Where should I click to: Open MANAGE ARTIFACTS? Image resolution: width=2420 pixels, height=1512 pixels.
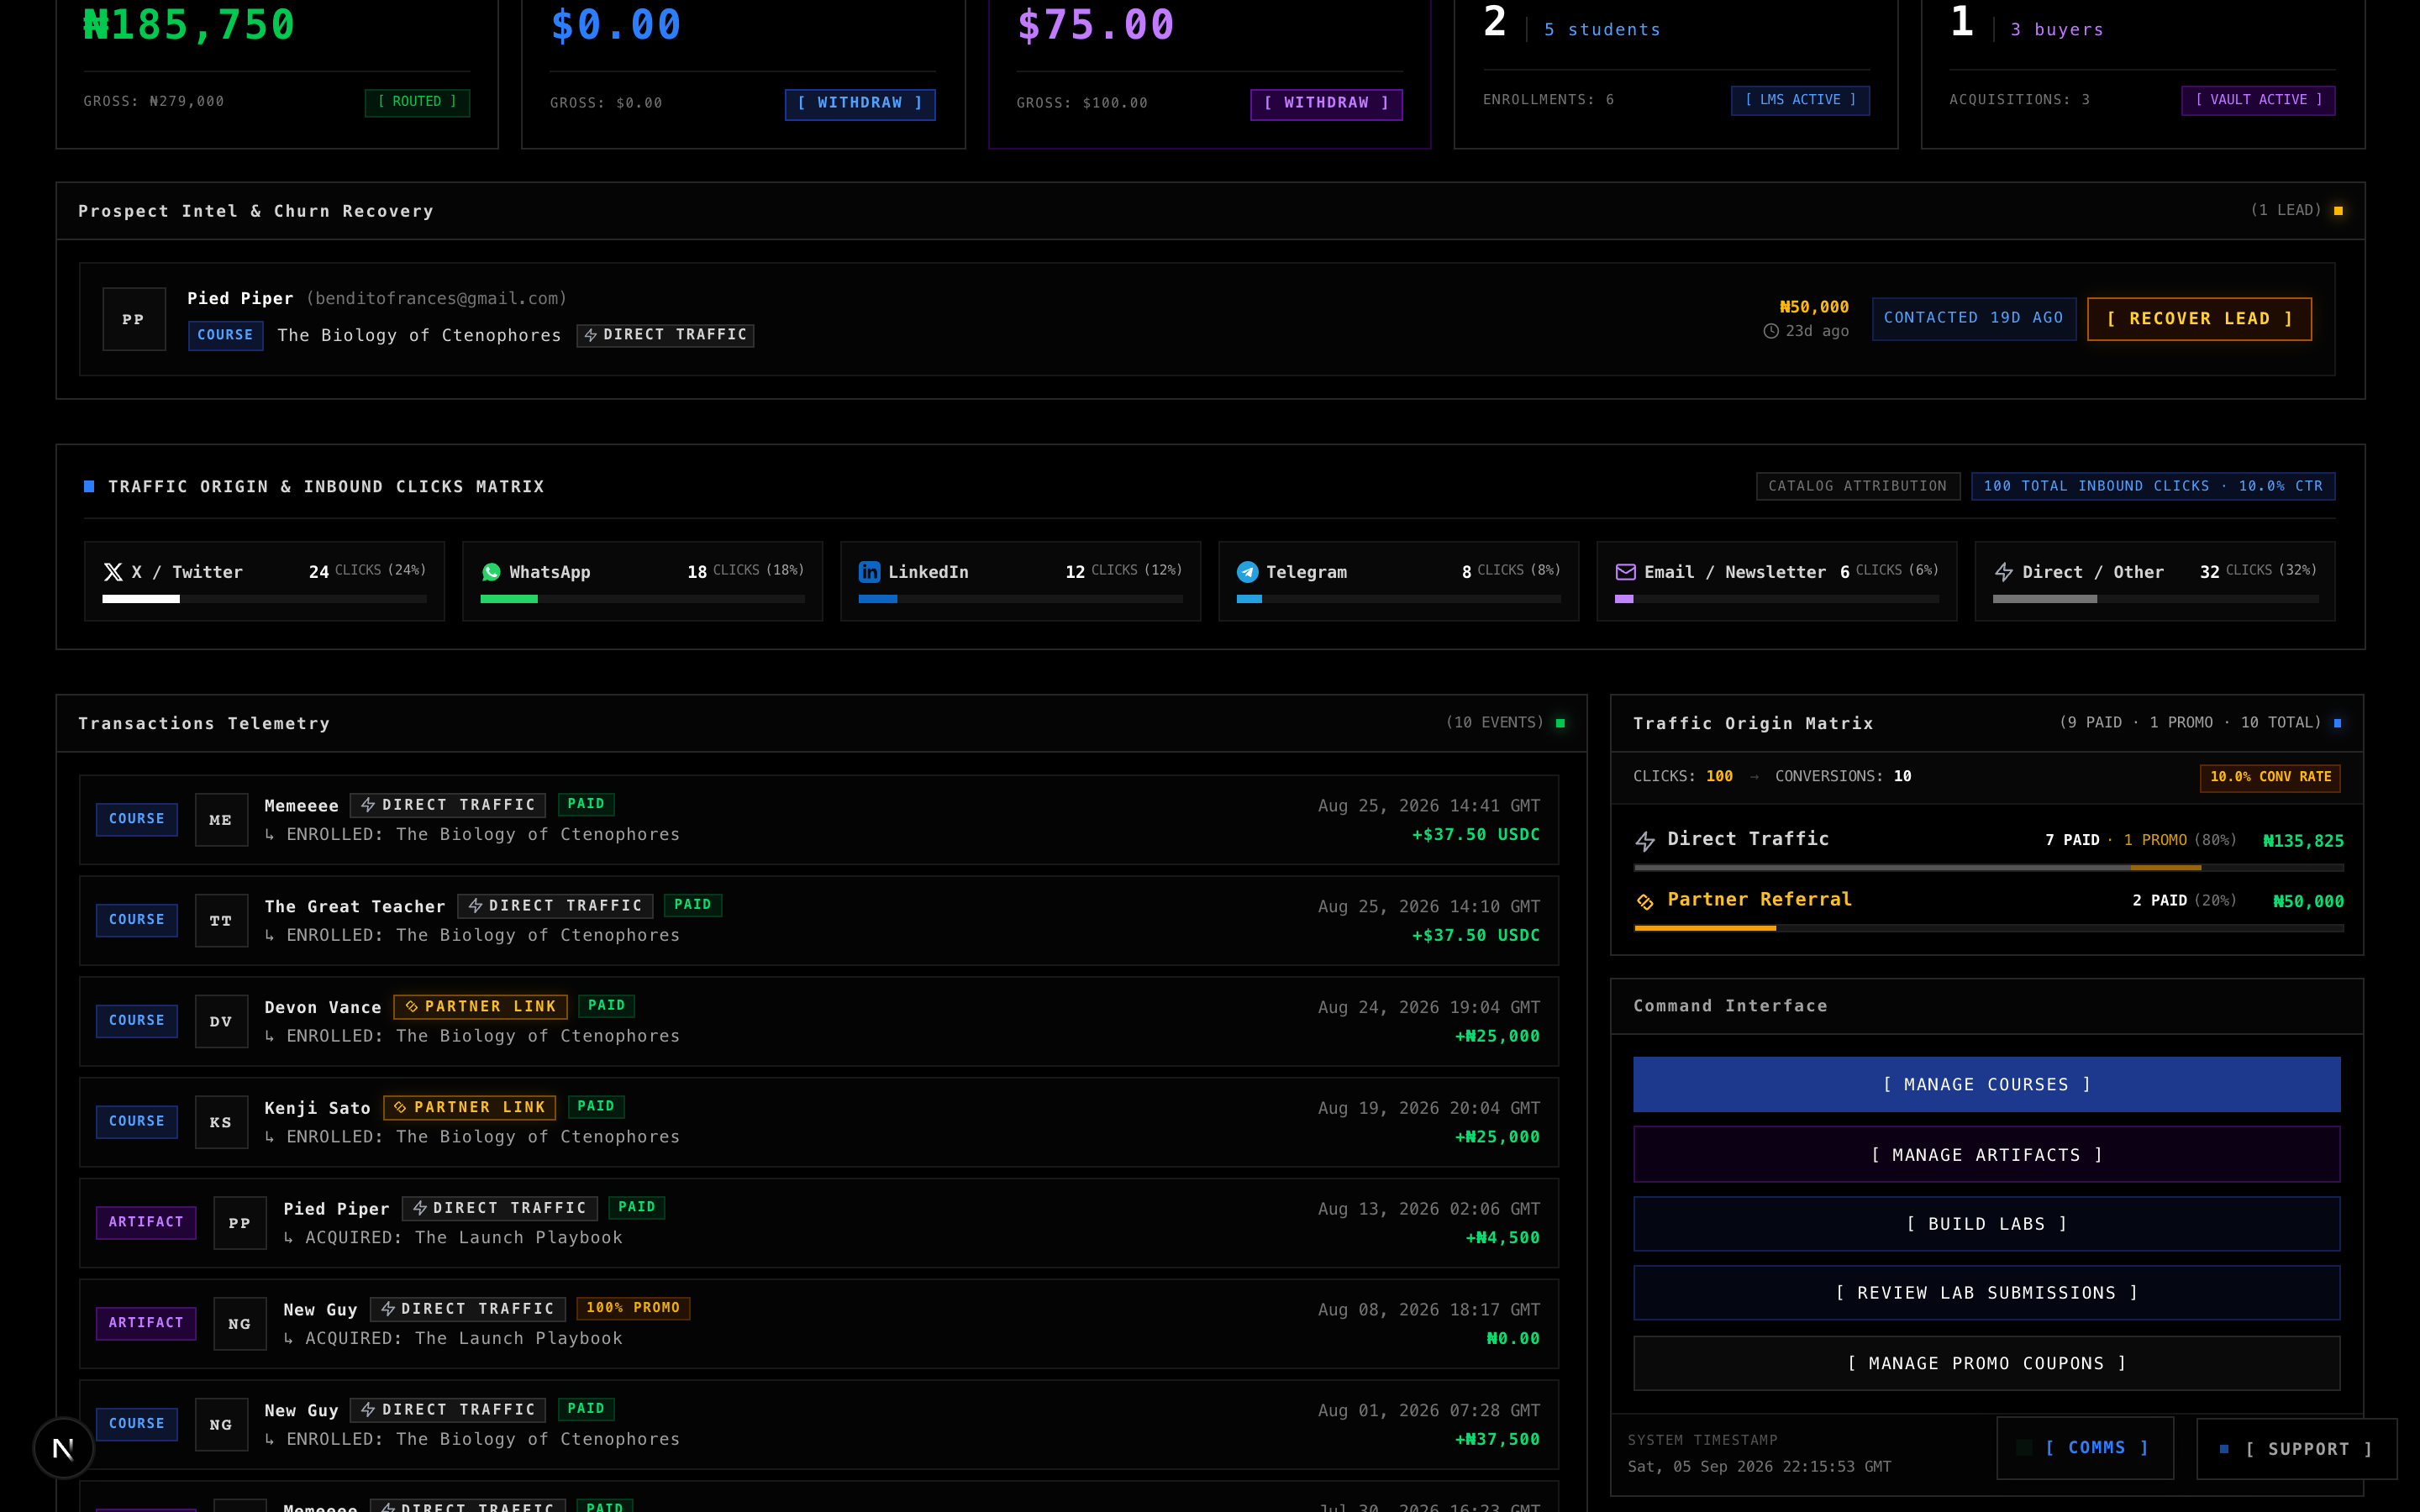pyautogui.click(x=1986, y=1155)
